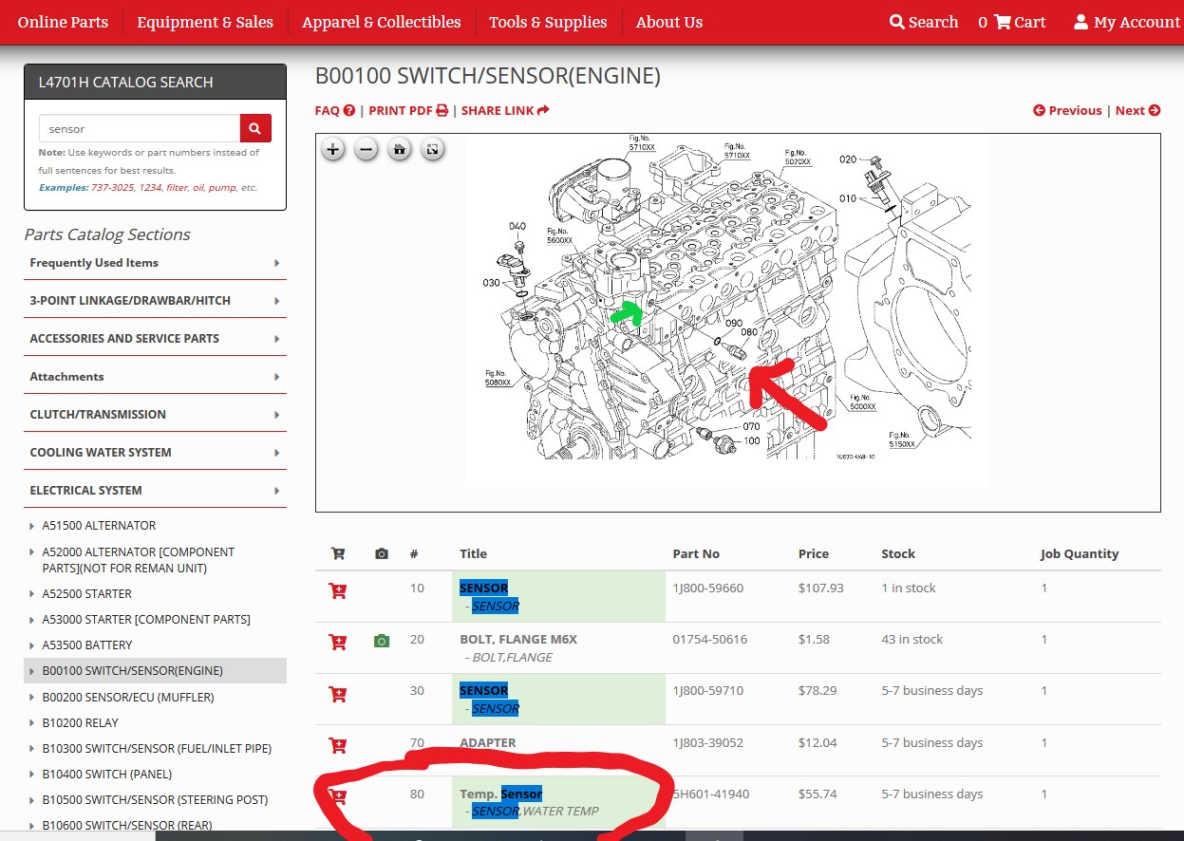Image resolution: width=1184 pixels, height=841 pixels.
Task: View photo of BOLT, FLANGE M6X
Action: click(x=382, y=642)
